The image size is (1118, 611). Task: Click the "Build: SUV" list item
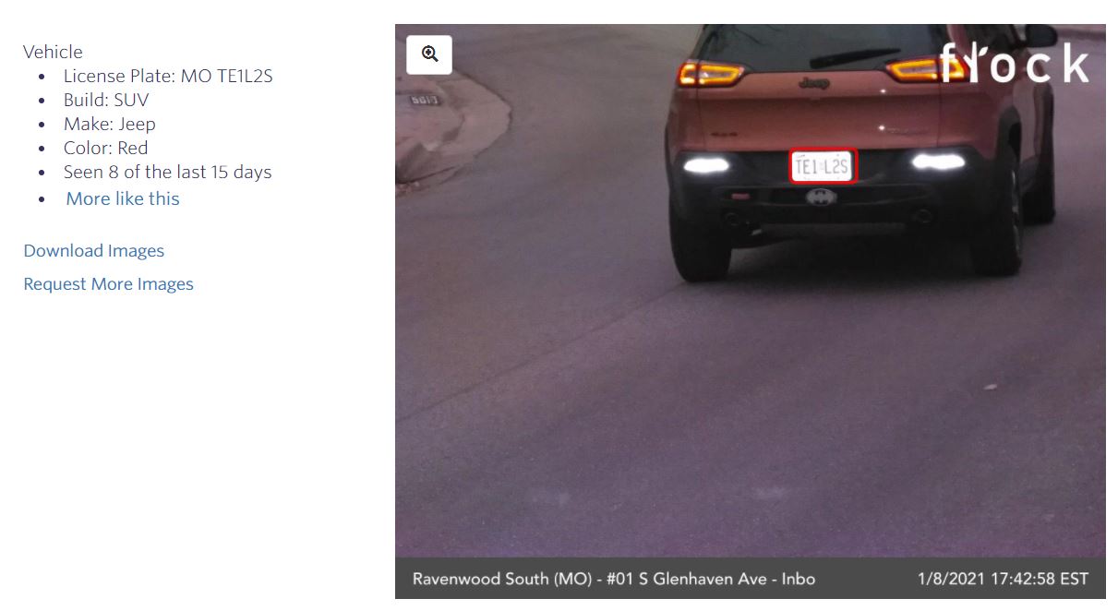[x=106, y=100]
